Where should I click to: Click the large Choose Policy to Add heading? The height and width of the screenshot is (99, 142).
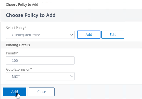click(31, 15)
